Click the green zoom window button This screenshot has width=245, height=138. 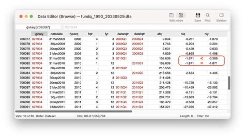click(31, 17)
